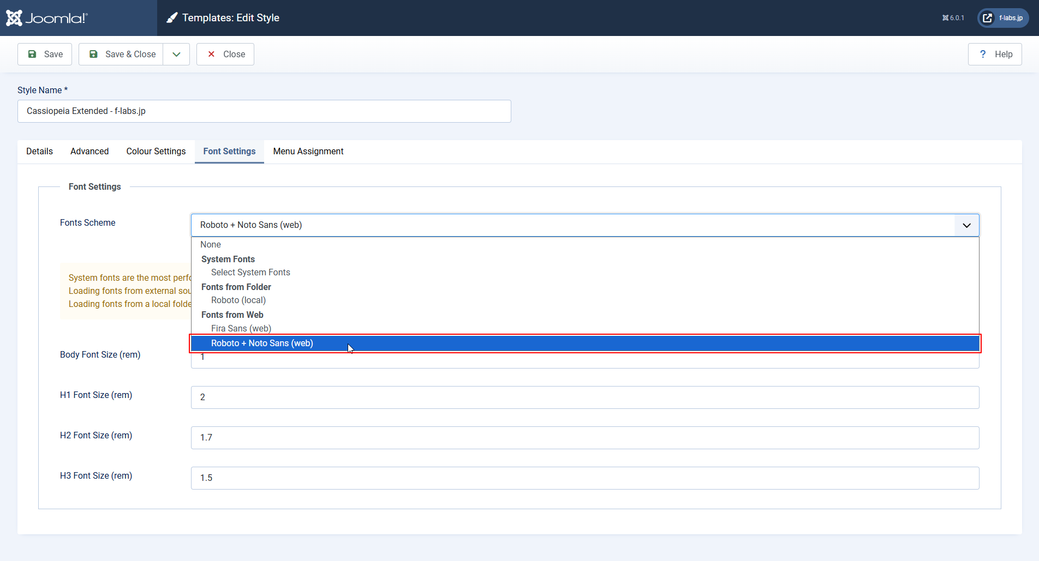This screenshot has height=561, width=1039.
Task: Select Roboto + Noto Sans (web) option
Action: pos(262,343)
